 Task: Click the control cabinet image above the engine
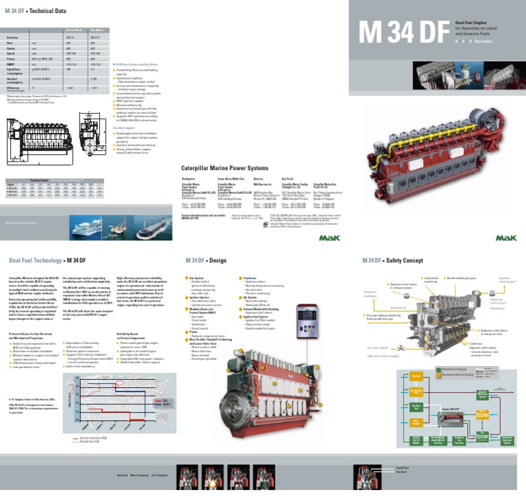coord(307,321)
